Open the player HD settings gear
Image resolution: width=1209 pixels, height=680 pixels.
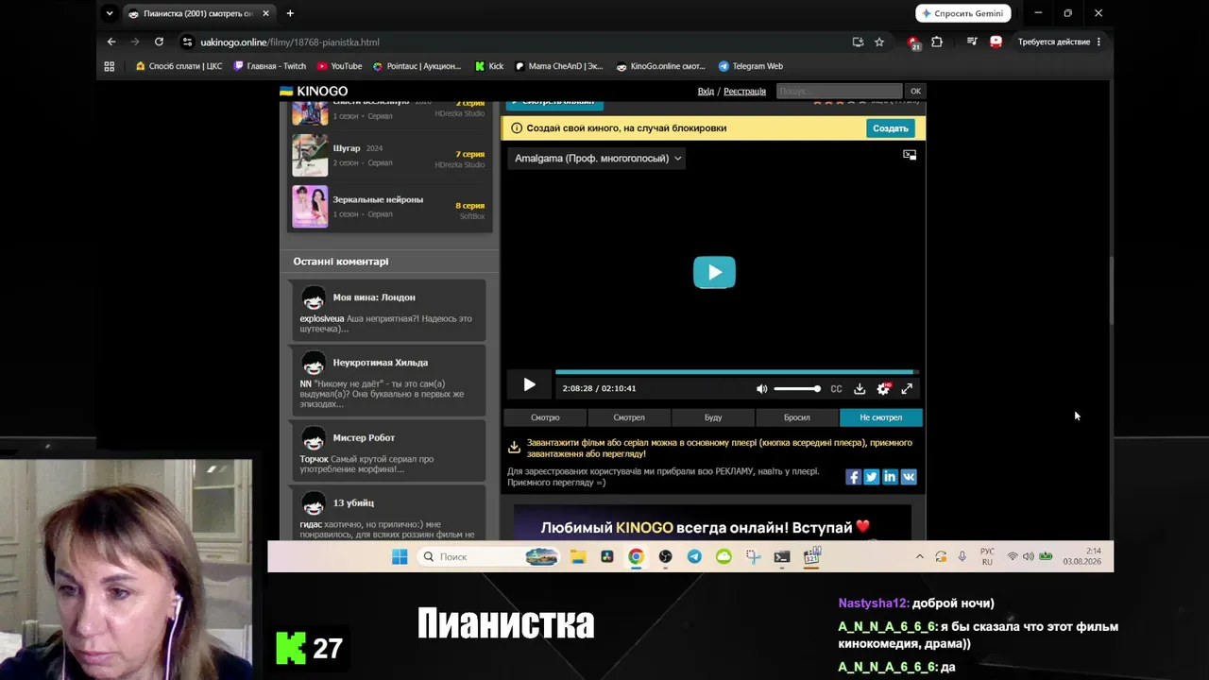(883, 388)
